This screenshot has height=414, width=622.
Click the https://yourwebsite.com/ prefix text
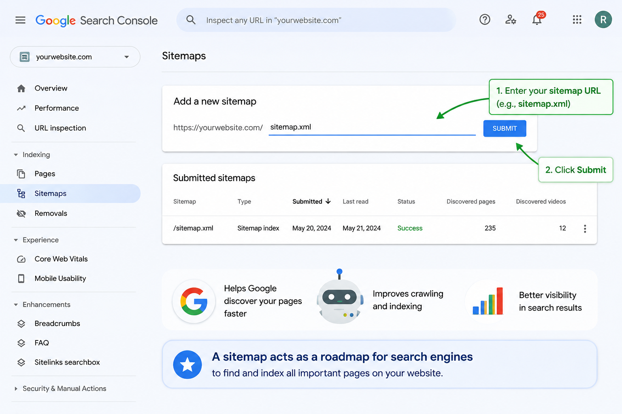[x=218, y=128]
